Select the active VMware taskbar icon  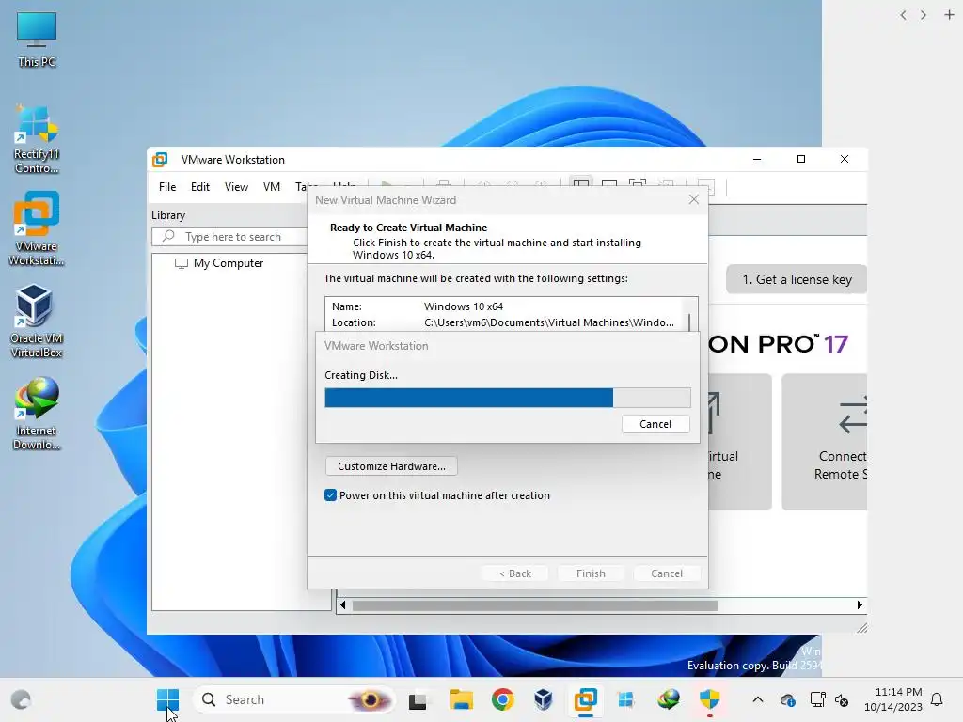pyautogui.click(x=585, y=699)
